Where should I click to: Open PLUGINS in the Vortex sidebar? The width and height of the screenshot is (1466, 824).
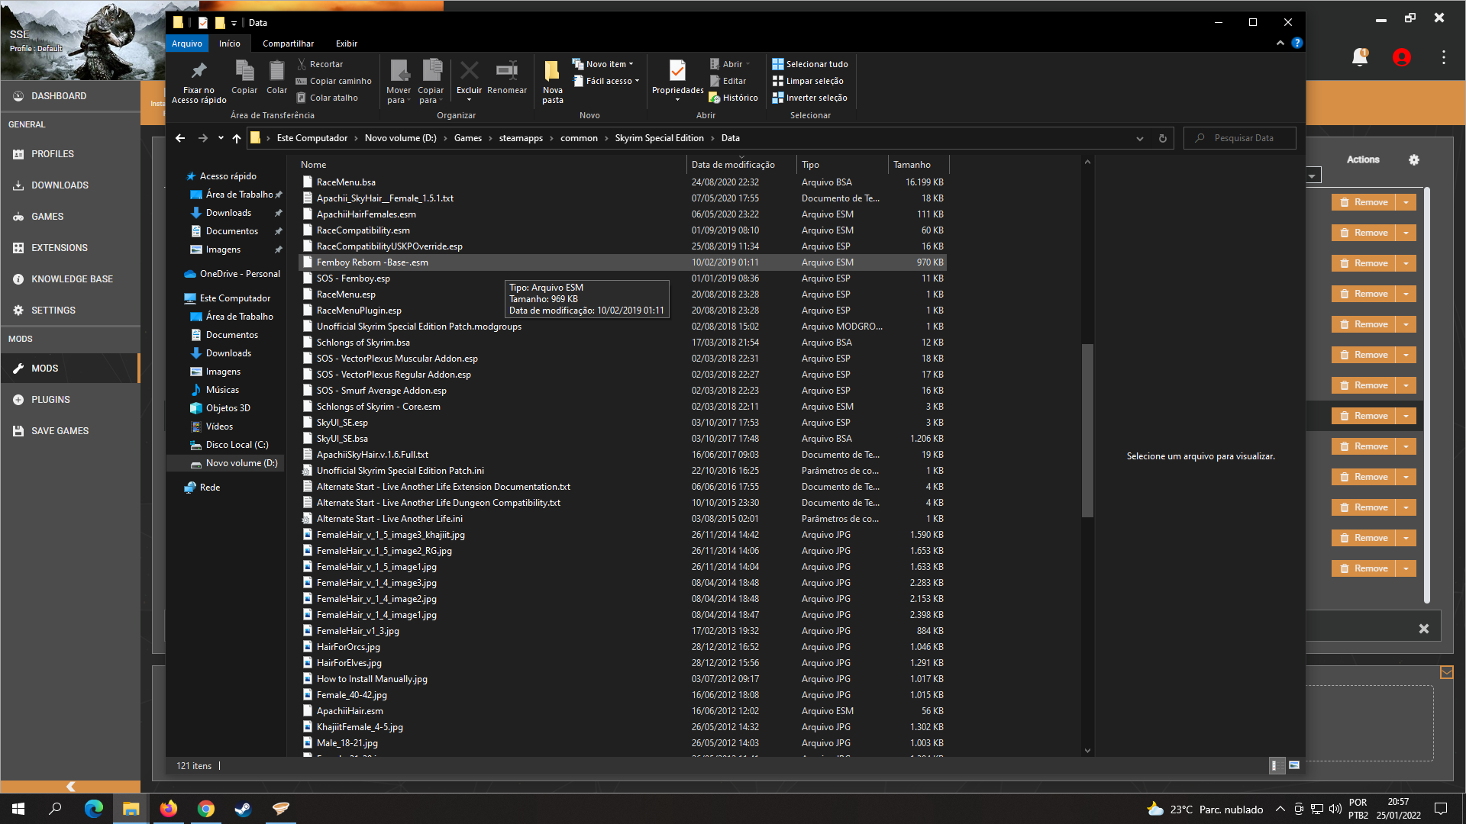[70, 400]
